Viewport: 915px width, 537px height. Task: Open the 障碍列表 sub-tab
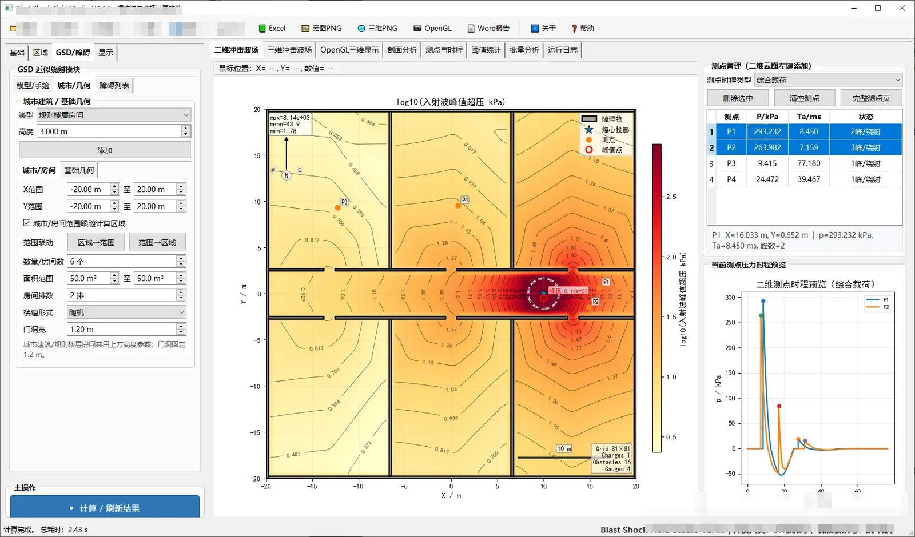tap(114, 86)
